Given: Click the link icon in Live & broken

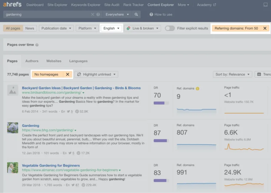Looking at the screenshot, I should click(x=128, y=28).
